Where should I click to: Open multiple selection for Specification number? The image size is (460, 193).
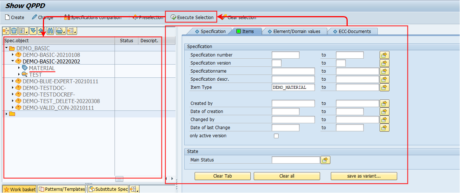click(384, 55)
